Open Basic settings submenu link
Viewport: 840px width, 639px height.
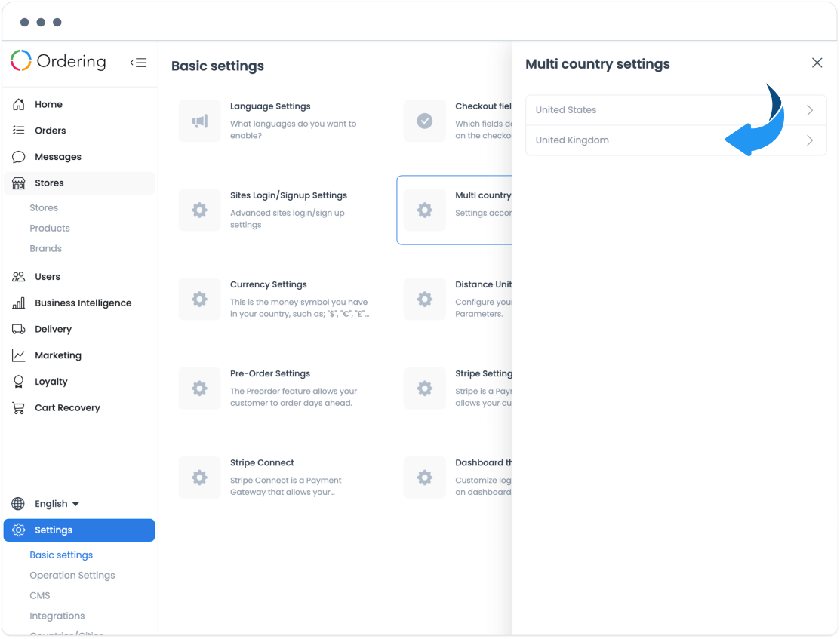pos(61,555)
